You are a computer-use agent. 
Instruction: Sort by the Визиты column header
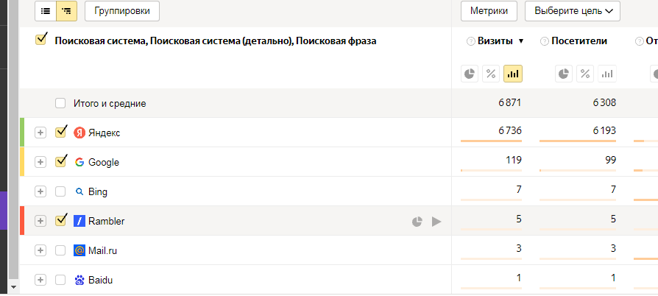point(495,41)
